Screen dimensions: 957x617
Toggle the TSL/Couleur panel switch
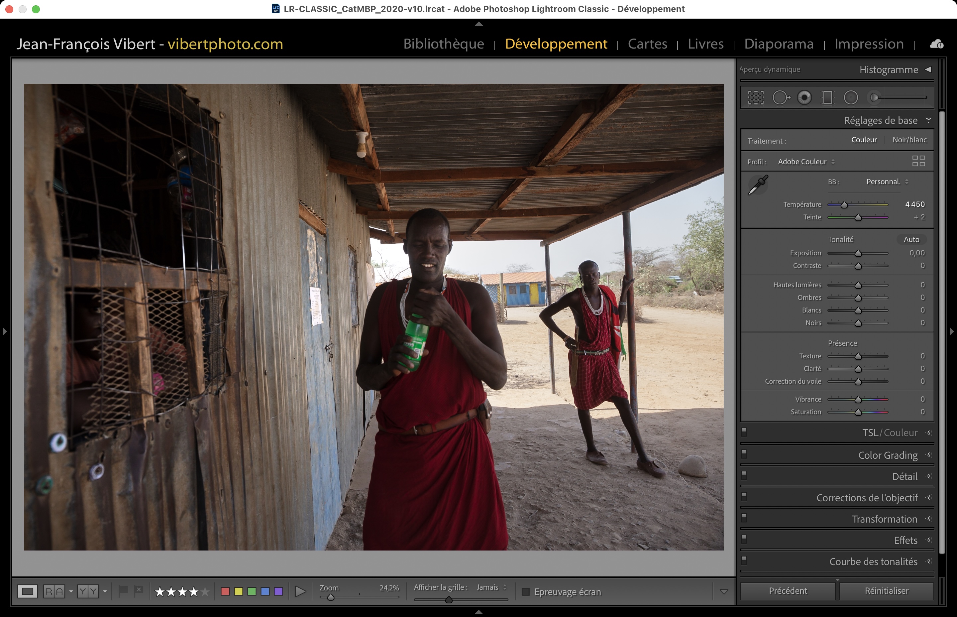point(744,432)
